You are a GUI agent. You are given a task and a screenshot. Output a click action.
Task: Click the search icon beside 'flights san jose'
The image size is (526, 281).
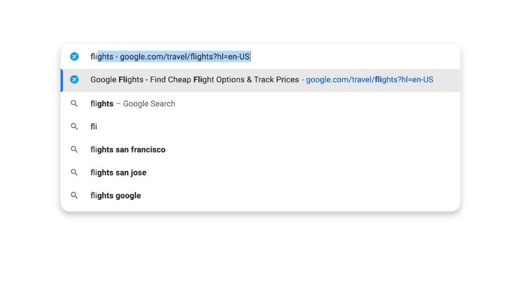(x=74, y=173)
